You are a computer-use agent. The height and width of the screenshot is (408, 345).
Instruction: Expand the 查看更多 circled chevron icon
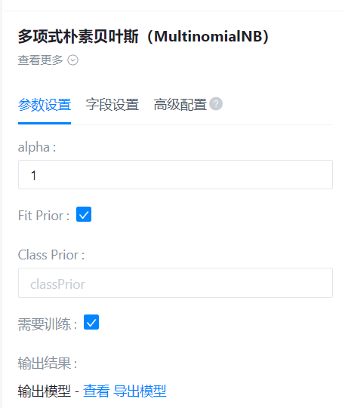pos(72,60)
